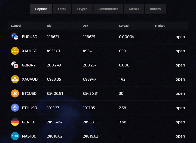Screen dimensions: 196x143
Task: Click the orange Bitcoin icon
Action: click(x=15, y=93)
